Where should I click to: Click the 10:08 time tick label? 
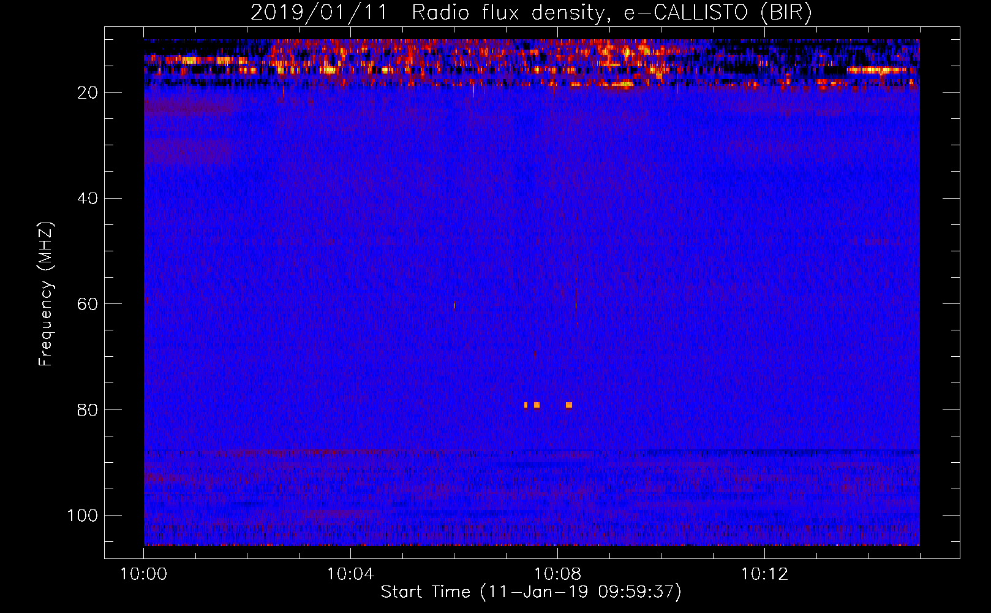tap(557, 574)
